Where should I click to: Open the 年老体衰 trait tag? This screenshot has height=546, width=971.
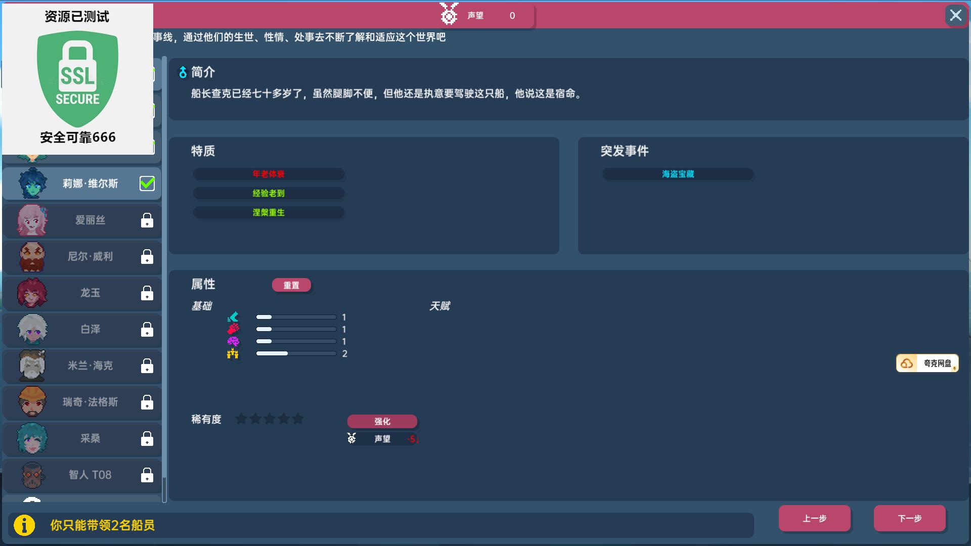coord(269,174)
